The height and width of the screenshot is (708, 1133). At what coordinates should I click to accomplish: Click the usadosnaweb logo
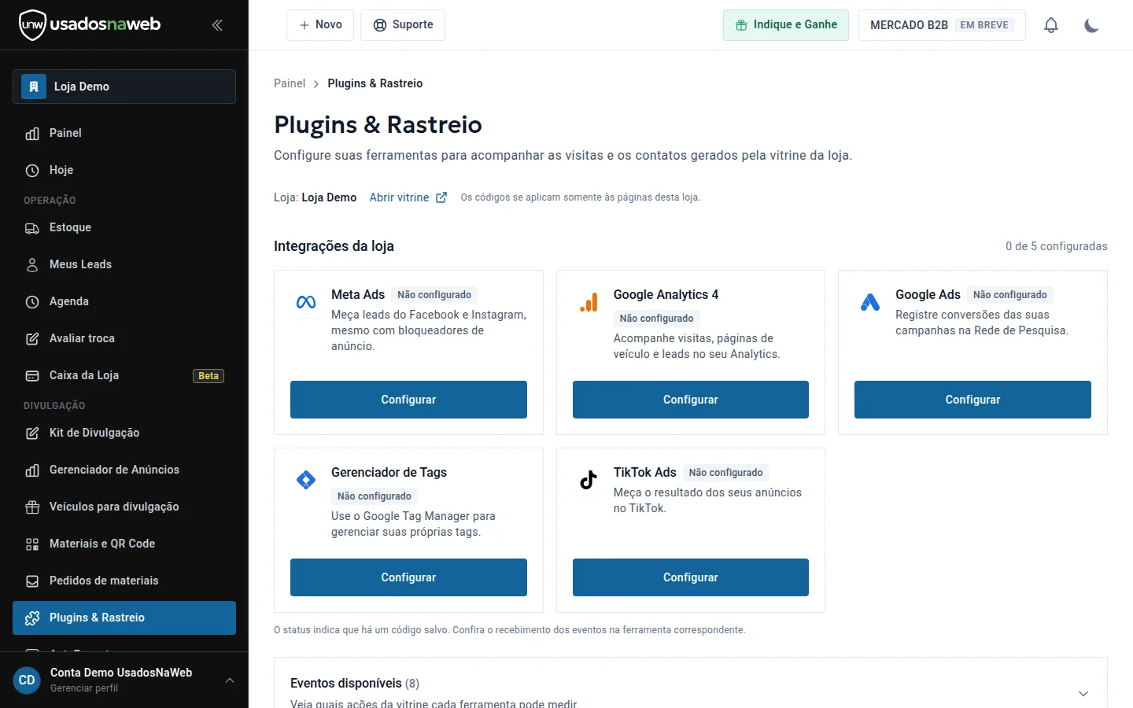coord(90,24)
